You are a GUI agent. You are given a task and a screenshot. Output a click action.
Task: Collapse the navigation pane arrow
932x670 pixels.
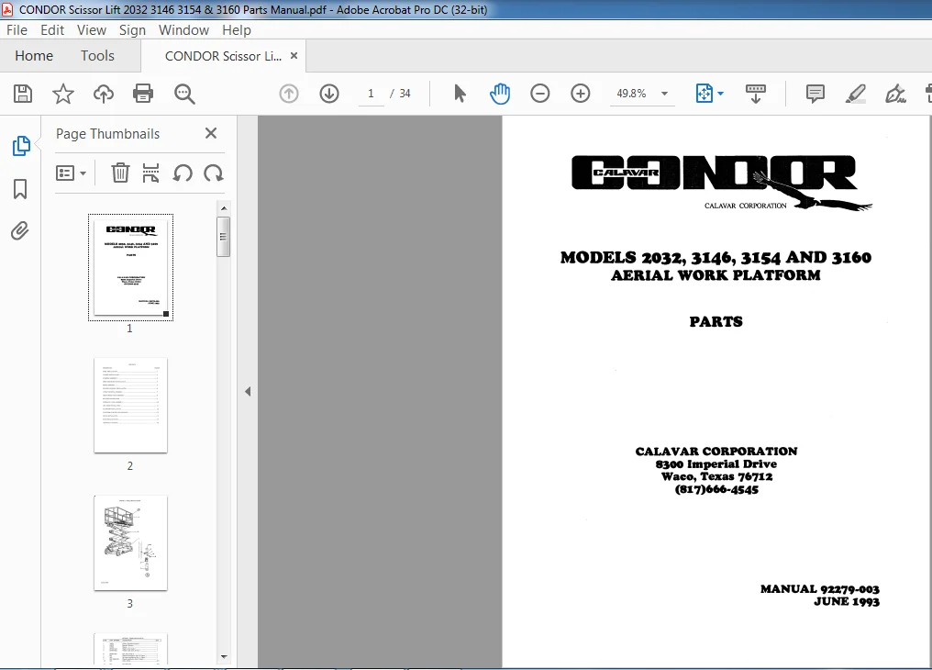[x=248, y=391]
